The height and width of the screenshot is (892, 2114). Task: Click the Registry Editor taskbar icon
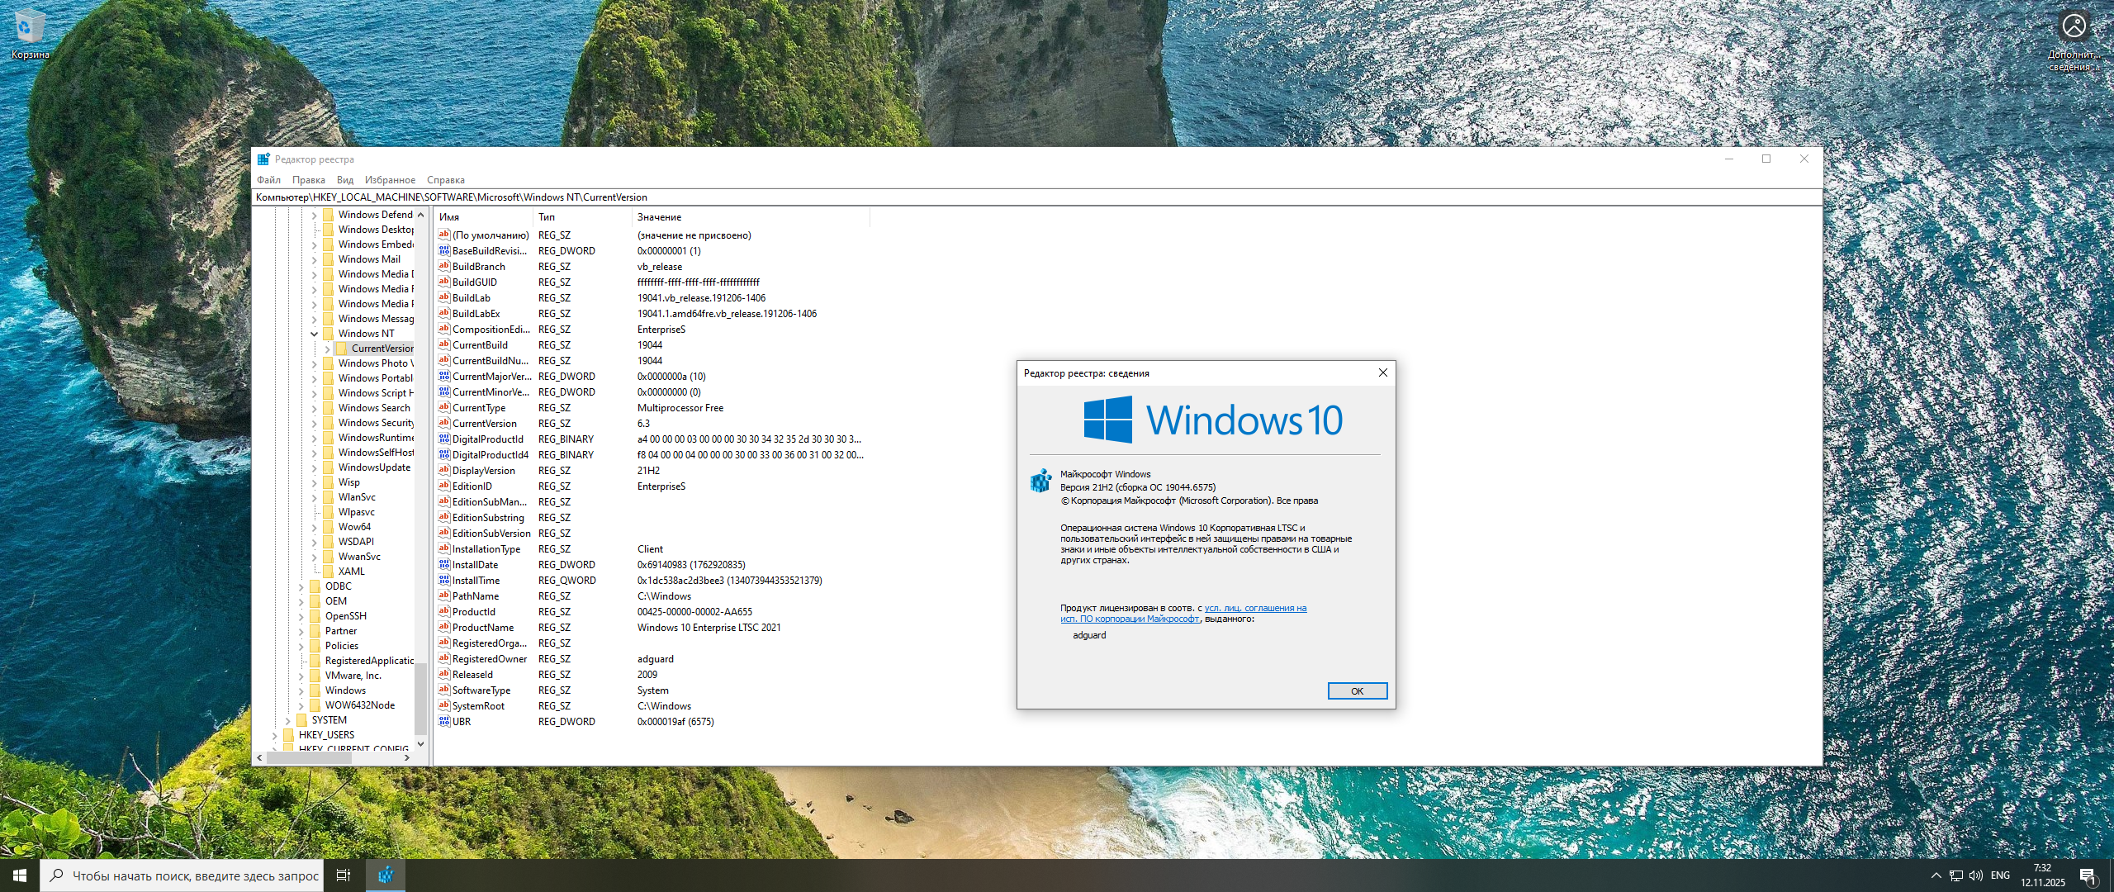click(x=386, y=875)
